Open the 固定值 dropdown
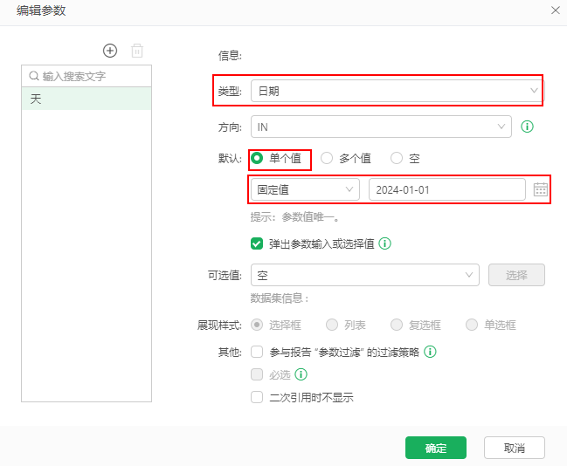Viewport: 567px width, 466px height. pos(304,189)
